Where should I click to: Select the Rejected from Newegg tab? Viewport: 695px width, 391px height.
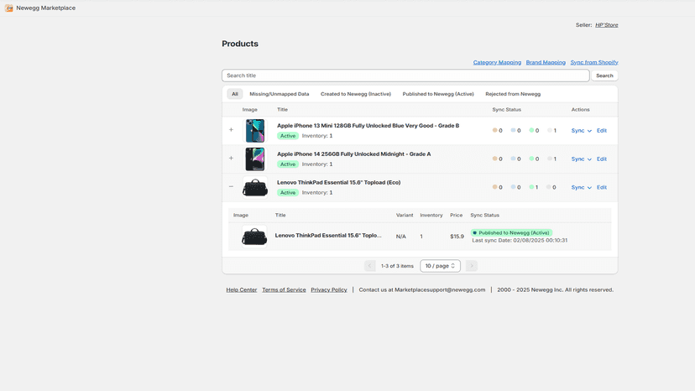[513, 94]
